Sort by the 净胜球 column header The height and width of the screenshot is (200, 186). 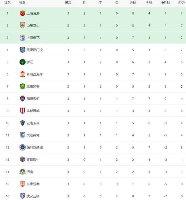165,3
